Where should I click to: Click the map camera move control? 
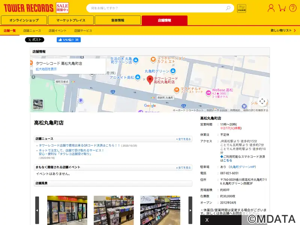point(262,101)
